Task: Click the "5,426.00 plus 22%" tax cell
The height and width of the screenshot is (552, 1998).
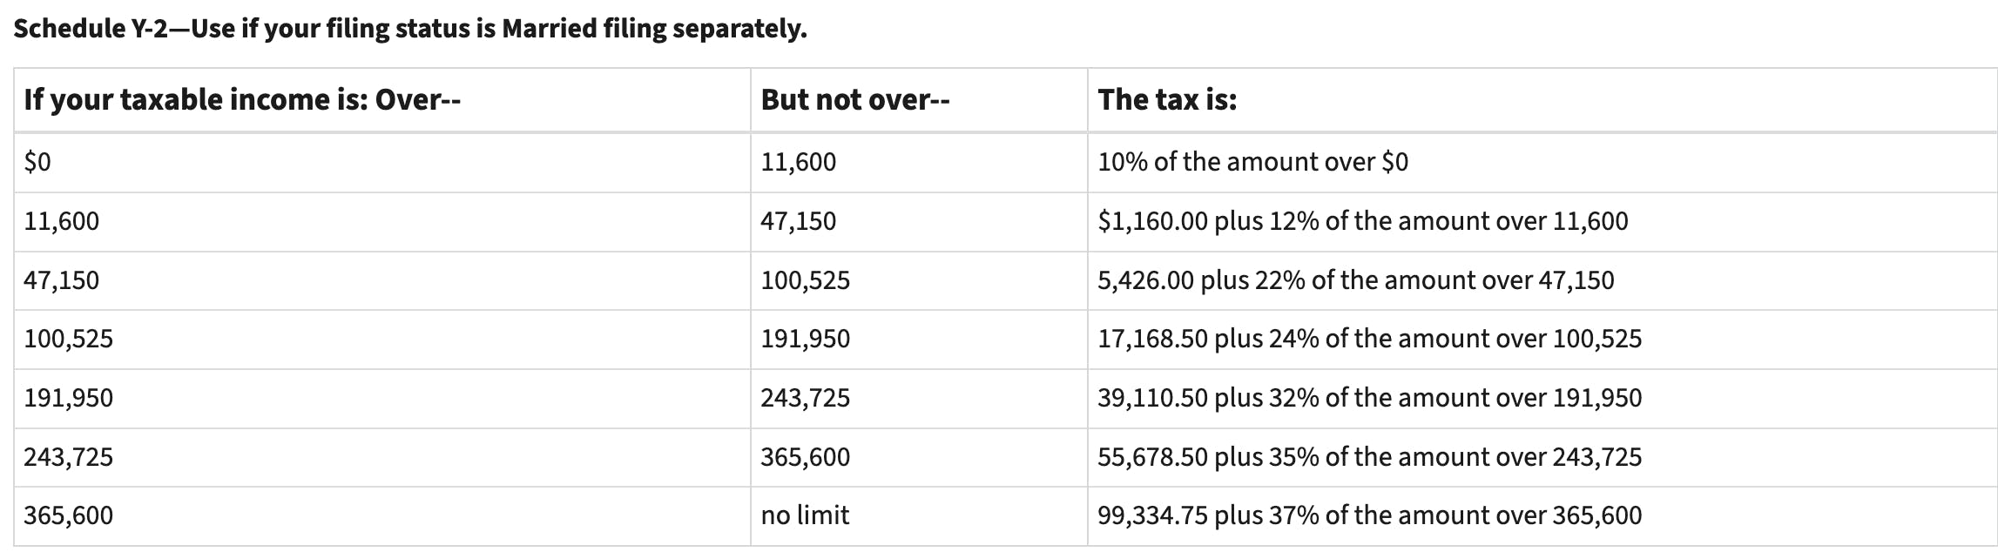Action: (x=1355, y=280)
